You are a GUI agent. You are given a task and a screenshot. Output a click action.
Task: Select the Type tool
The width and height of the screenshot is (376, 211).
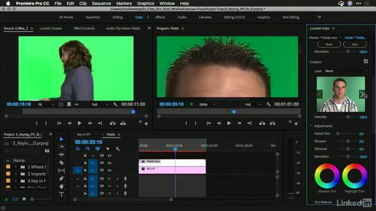click(x=61, y=194)
